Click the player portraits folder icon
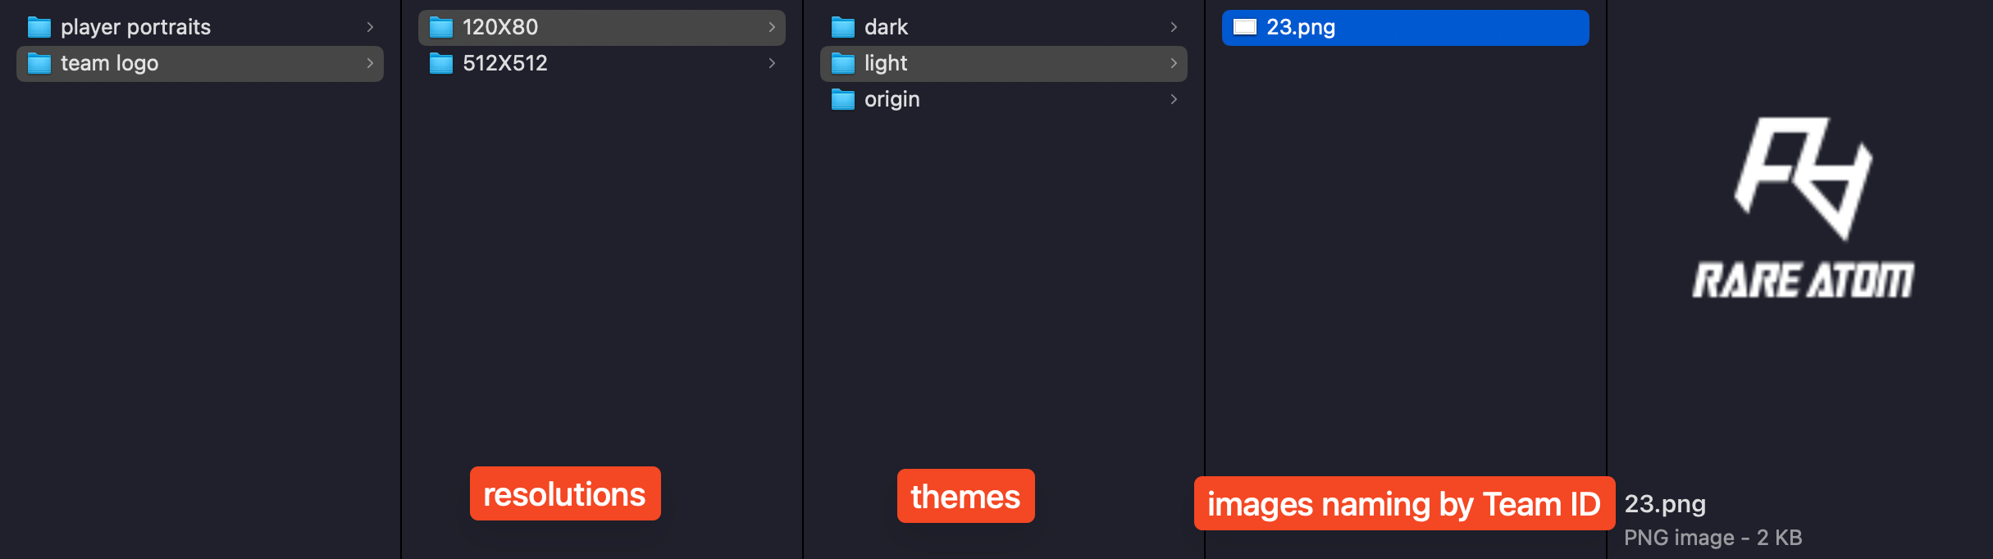 [39, 28]
